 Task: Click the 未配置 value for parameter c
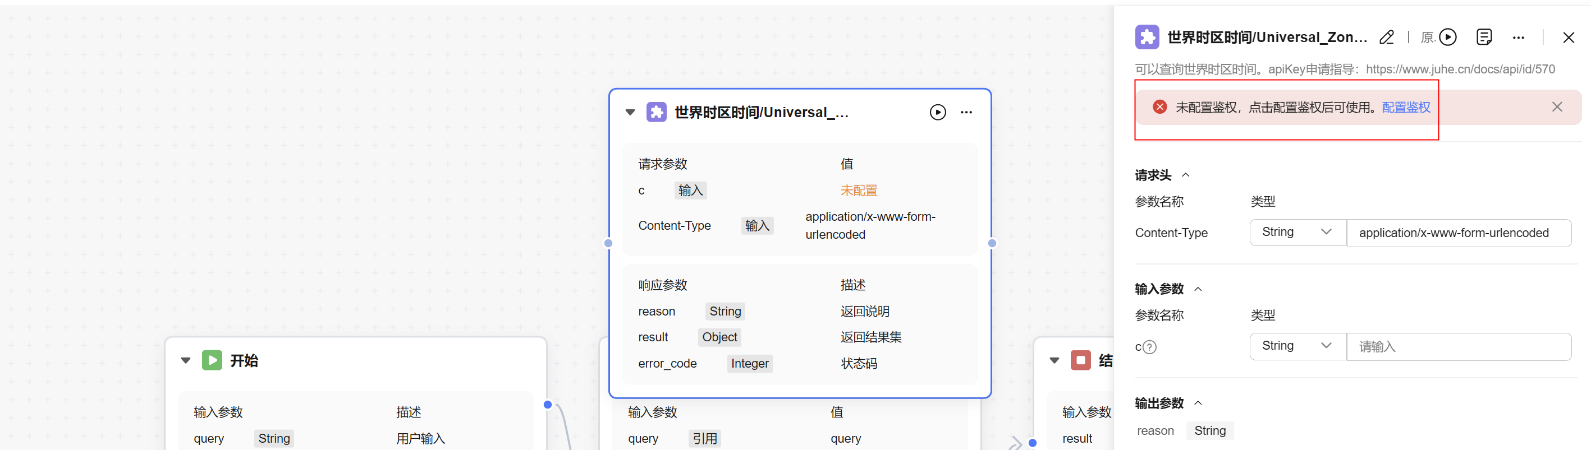(859, 191)
